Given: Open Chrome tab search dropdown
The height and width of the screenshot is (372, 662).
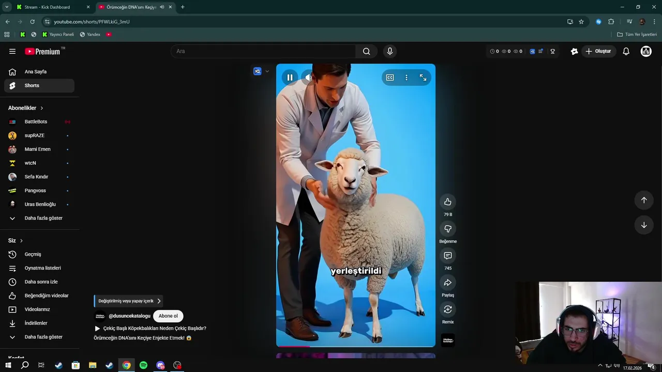Looking at the screenshot, I should [7, 7].
